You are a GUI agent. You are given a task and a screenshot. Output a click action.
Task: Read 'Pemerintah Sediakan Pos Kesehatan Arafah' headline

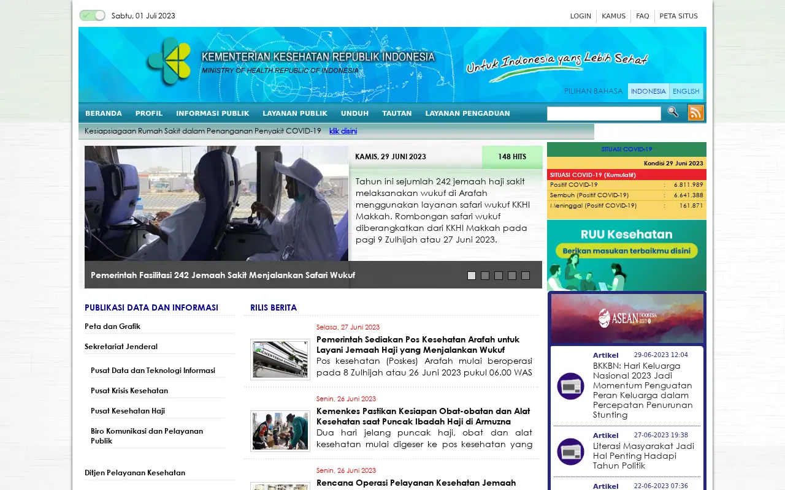(x=418, y=344)
